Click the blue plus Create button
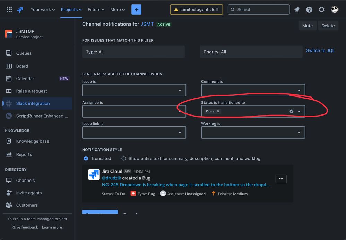This screenshot has height=240, width=346. tap(136, 9)
